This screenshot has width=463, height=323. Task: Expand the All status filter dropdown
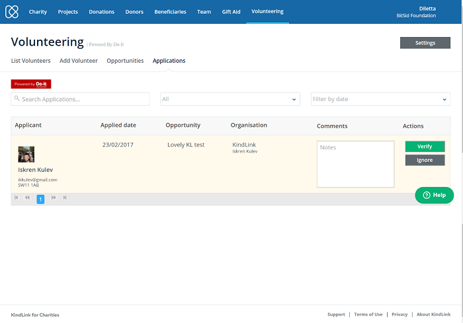pyautogui.click(x=230, y=99)
